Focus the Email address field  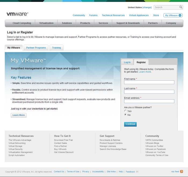149,101
